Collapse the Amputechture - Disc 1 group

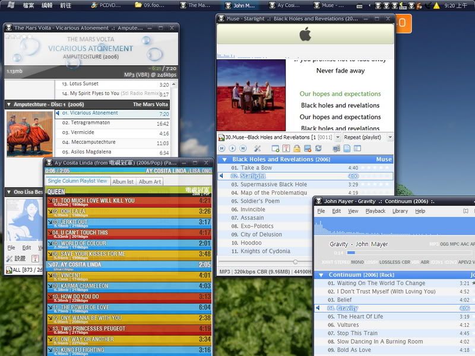[9, 104]
